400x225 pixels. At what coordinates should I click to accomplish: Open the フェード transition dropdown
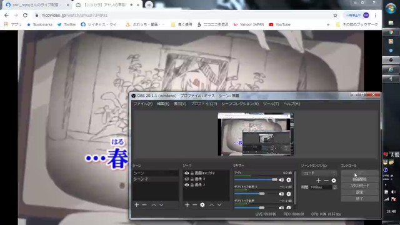[x=319, y=173]
